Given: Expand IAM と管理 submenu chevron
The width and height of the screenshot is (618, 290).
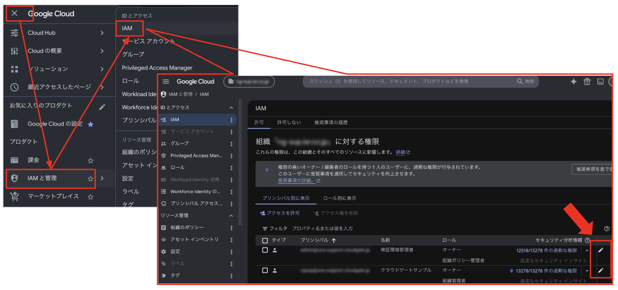Looking at the screenshot, I should pos(102,178).
